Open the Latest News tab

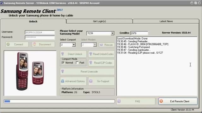pos(166,21)
